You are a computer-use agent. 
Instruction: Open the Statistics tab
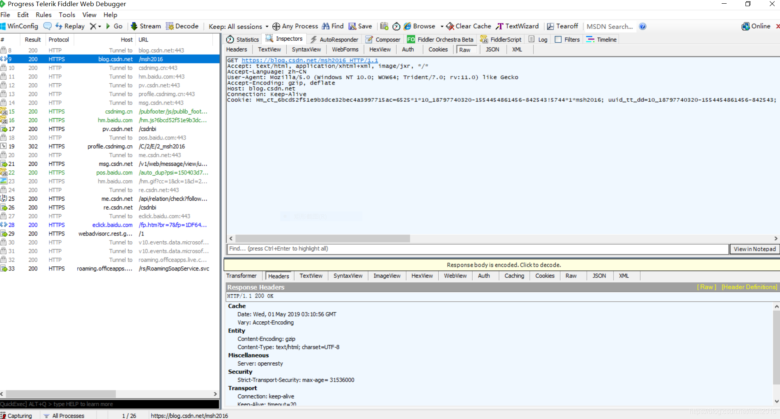242,39
